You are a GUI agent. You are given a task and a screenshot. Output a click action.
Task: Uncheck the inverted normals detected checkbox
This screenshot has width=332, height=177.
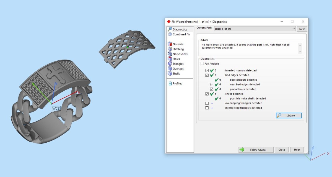click(x=207, y=71)
